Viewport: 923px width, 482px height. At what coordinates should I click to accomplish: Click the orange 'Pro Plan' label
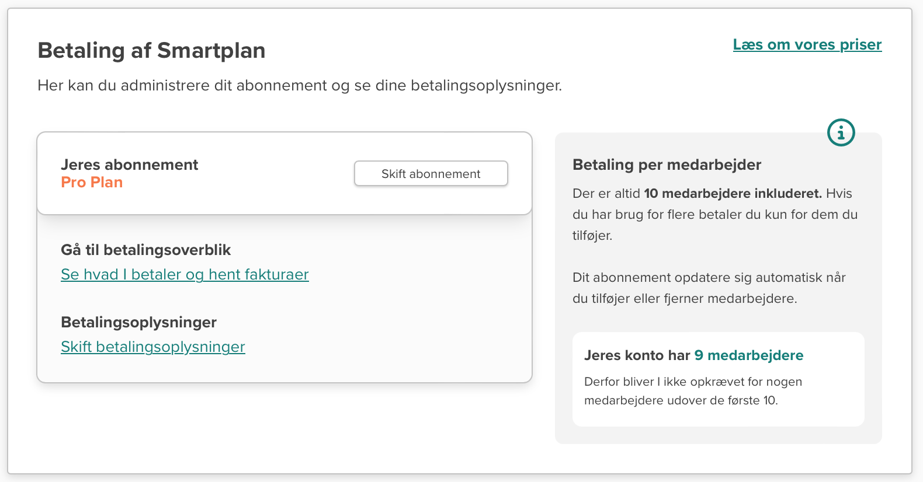92,183
